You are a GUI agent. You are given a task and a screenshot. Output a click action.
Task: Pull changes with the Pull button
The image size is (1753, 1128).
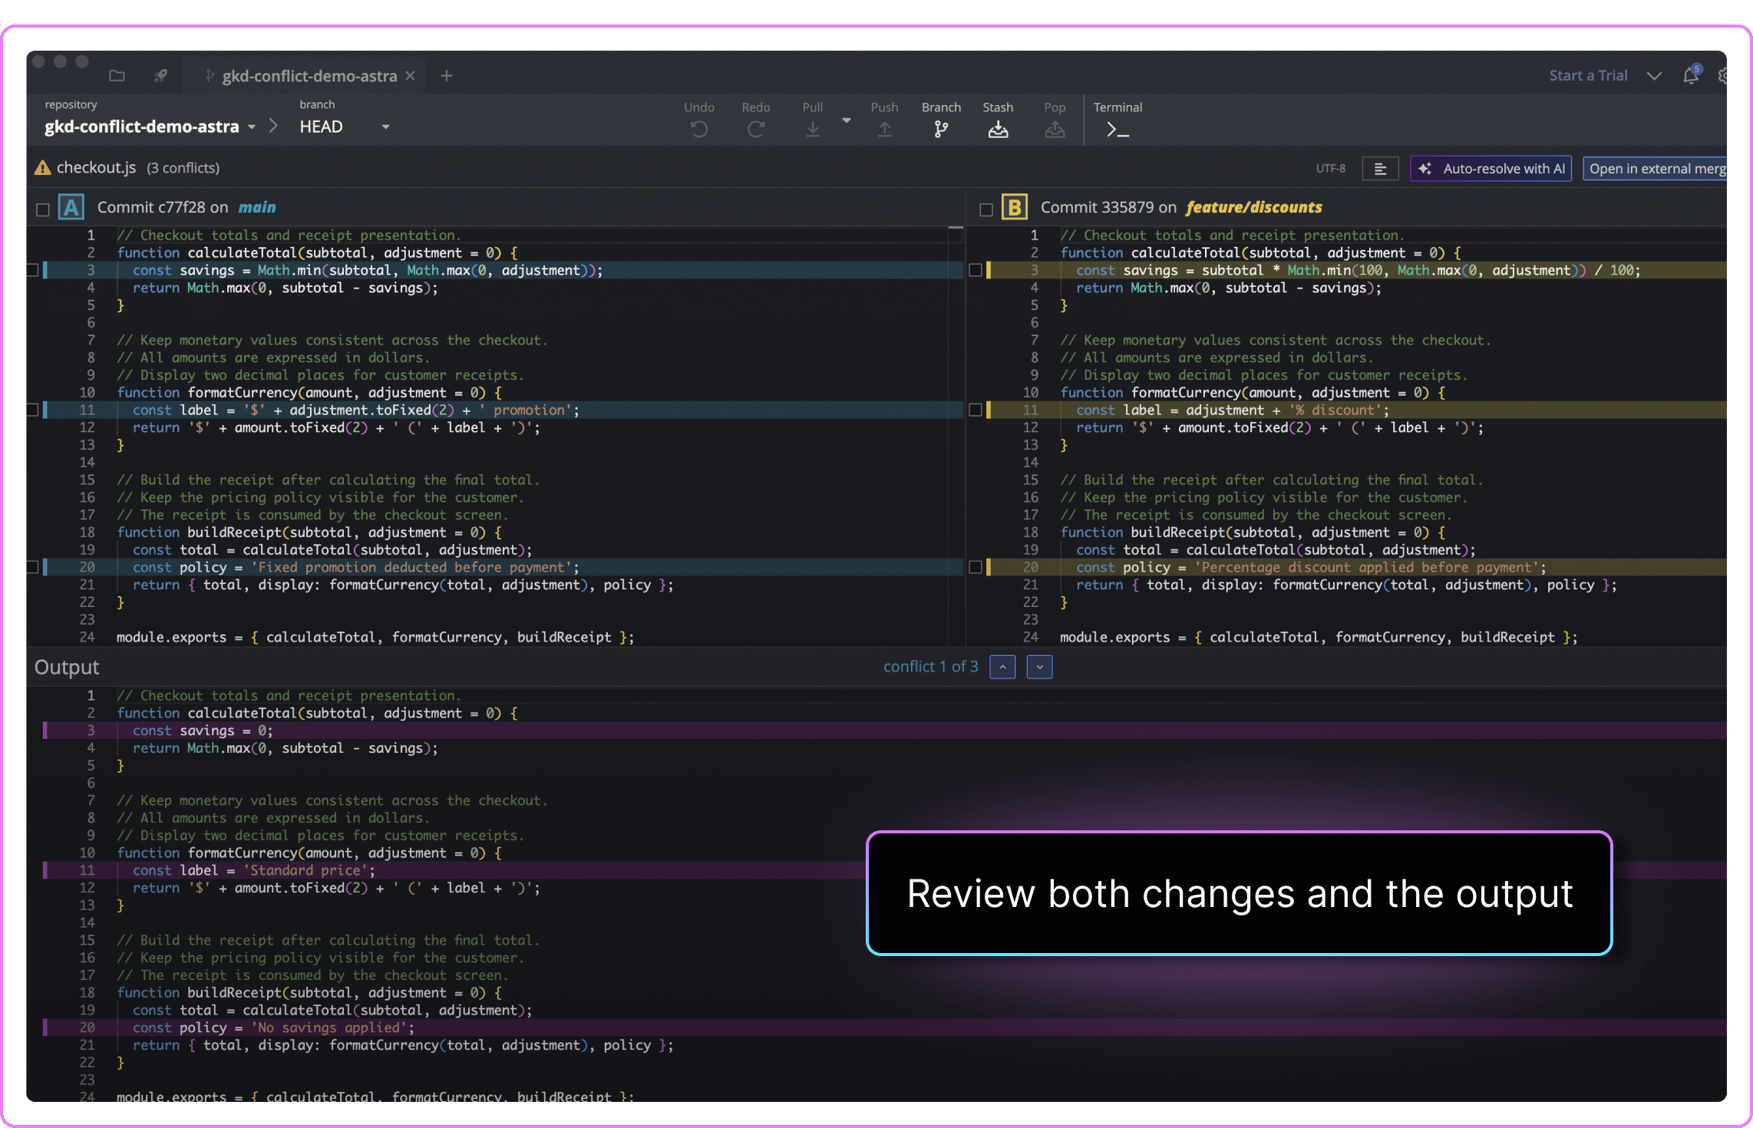point(812,120)
